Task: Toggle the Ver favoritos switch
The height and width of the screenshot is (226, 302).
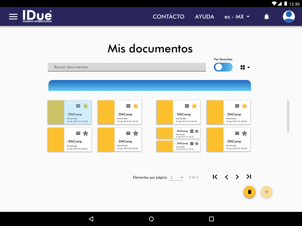Action: click(223, 67)
